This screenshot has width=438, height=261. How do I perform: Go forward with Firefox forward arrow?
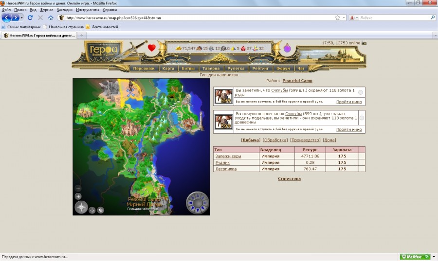tap(16, 18)
